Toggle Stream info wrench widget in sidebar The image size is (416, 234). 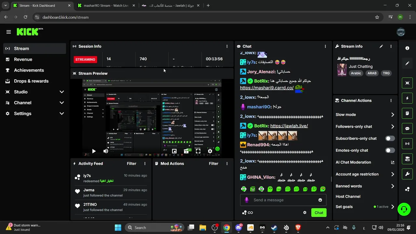(x=407, y=174)
